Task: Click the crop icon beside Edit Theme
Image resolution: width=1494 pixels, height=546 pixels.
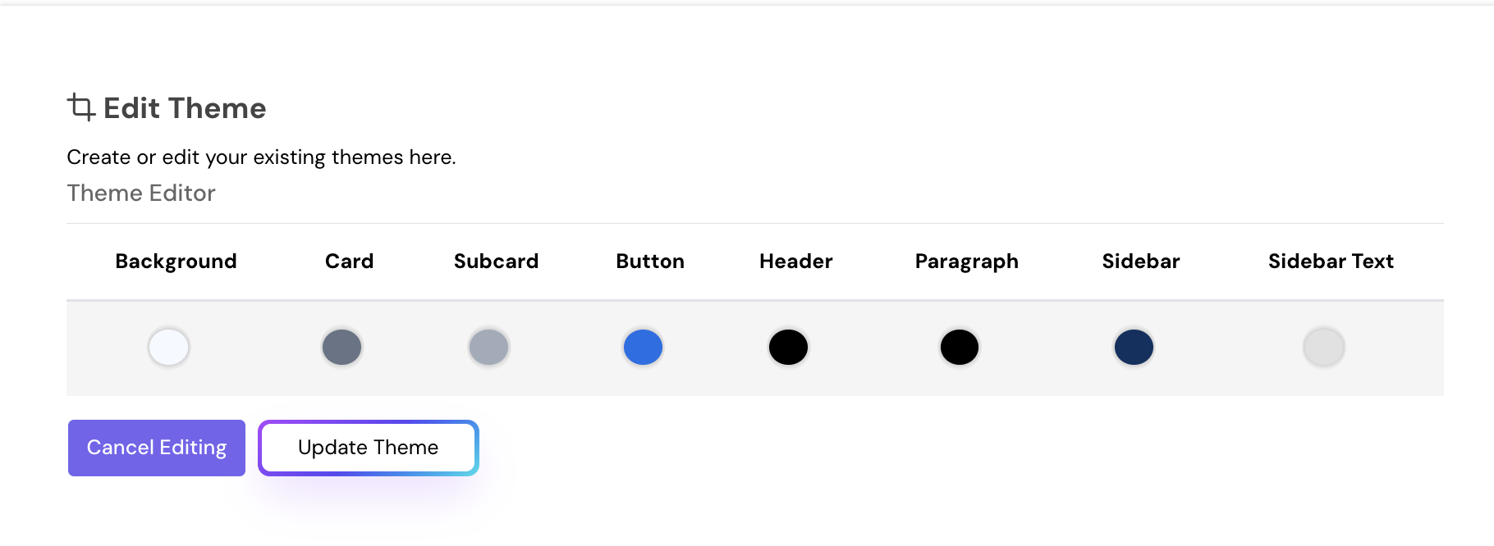Action: point(81,107)
